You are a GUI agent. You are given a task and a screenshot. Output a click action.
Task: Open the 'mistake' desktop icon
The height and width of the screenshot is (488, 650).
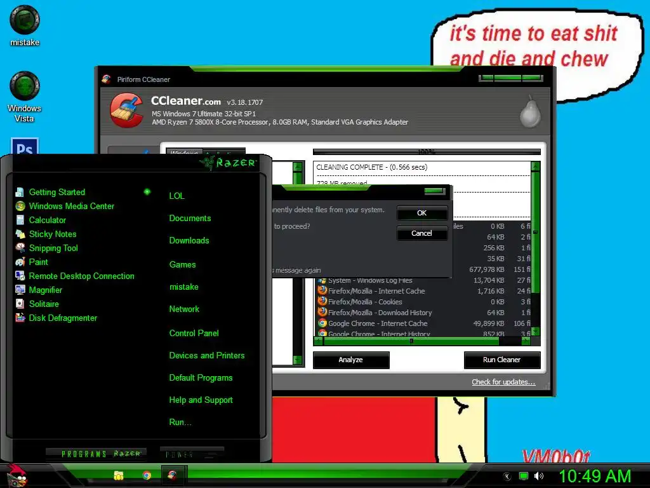(25, 25)
